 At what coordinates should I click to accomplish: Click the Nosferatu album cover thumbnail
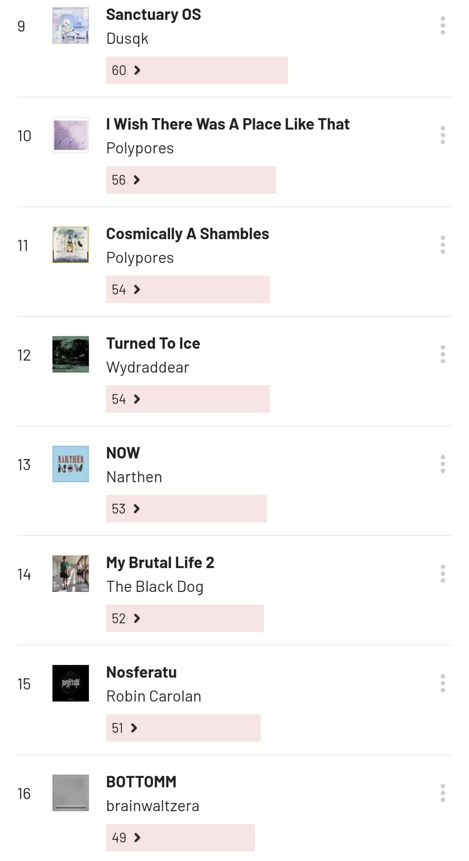(71, 683)
